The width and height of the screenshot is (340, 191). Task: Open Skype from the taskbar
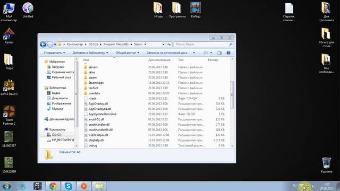tap(69, 186)
